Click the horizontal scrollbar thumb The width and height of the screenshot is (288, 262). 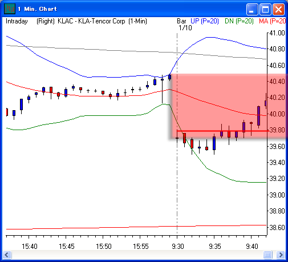(x=268, y=255)
